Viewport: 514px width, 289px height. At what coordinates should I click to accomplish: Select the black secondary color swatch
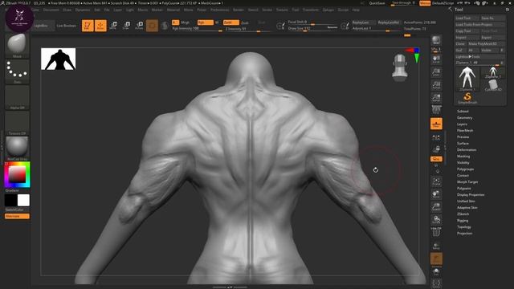(x=10, y=200)
